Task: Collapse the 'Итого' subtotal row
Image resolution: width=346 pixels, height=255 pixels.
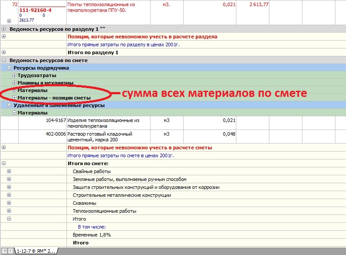Action: [x=9, y=219]
